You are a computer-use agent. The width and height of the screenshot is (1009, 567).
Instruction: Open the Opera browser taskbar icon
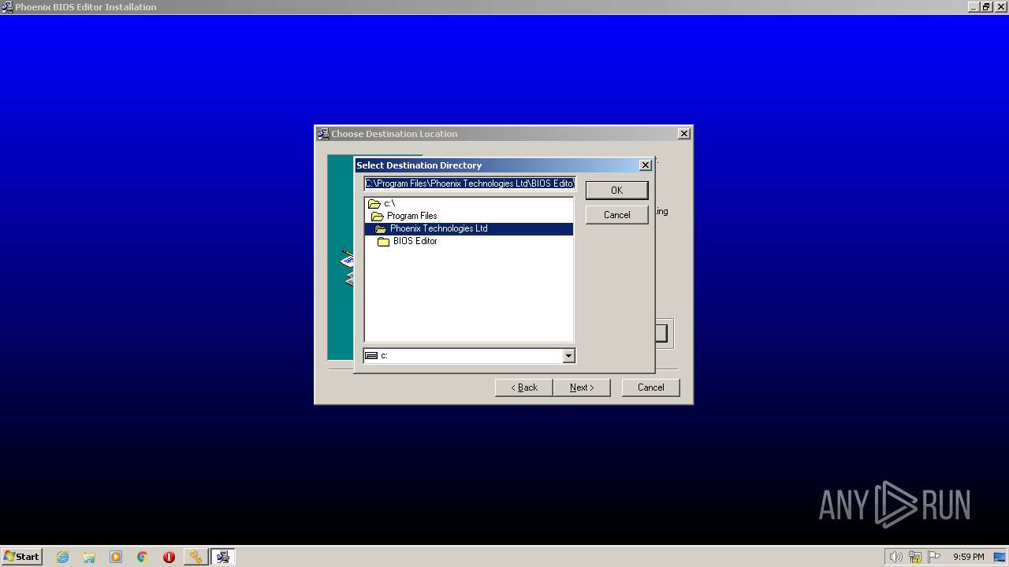click(x=169, y=557)
